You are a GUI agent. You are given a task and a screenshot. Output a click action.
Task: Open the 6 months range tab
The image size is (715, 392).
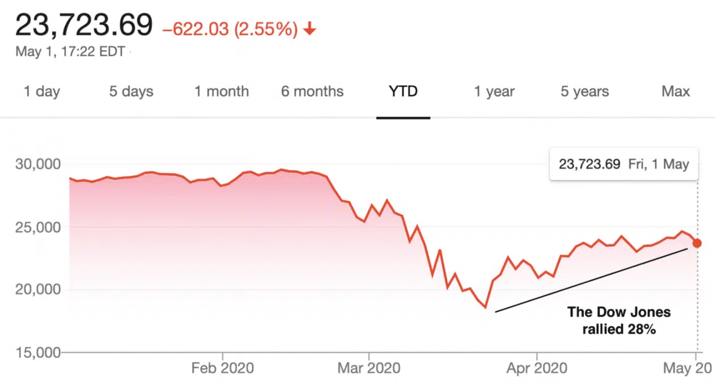point(312,91)
